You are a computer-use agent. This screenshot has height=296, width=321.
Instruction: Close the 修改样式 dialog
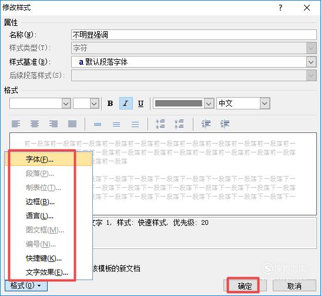click(x=307, y=8)
